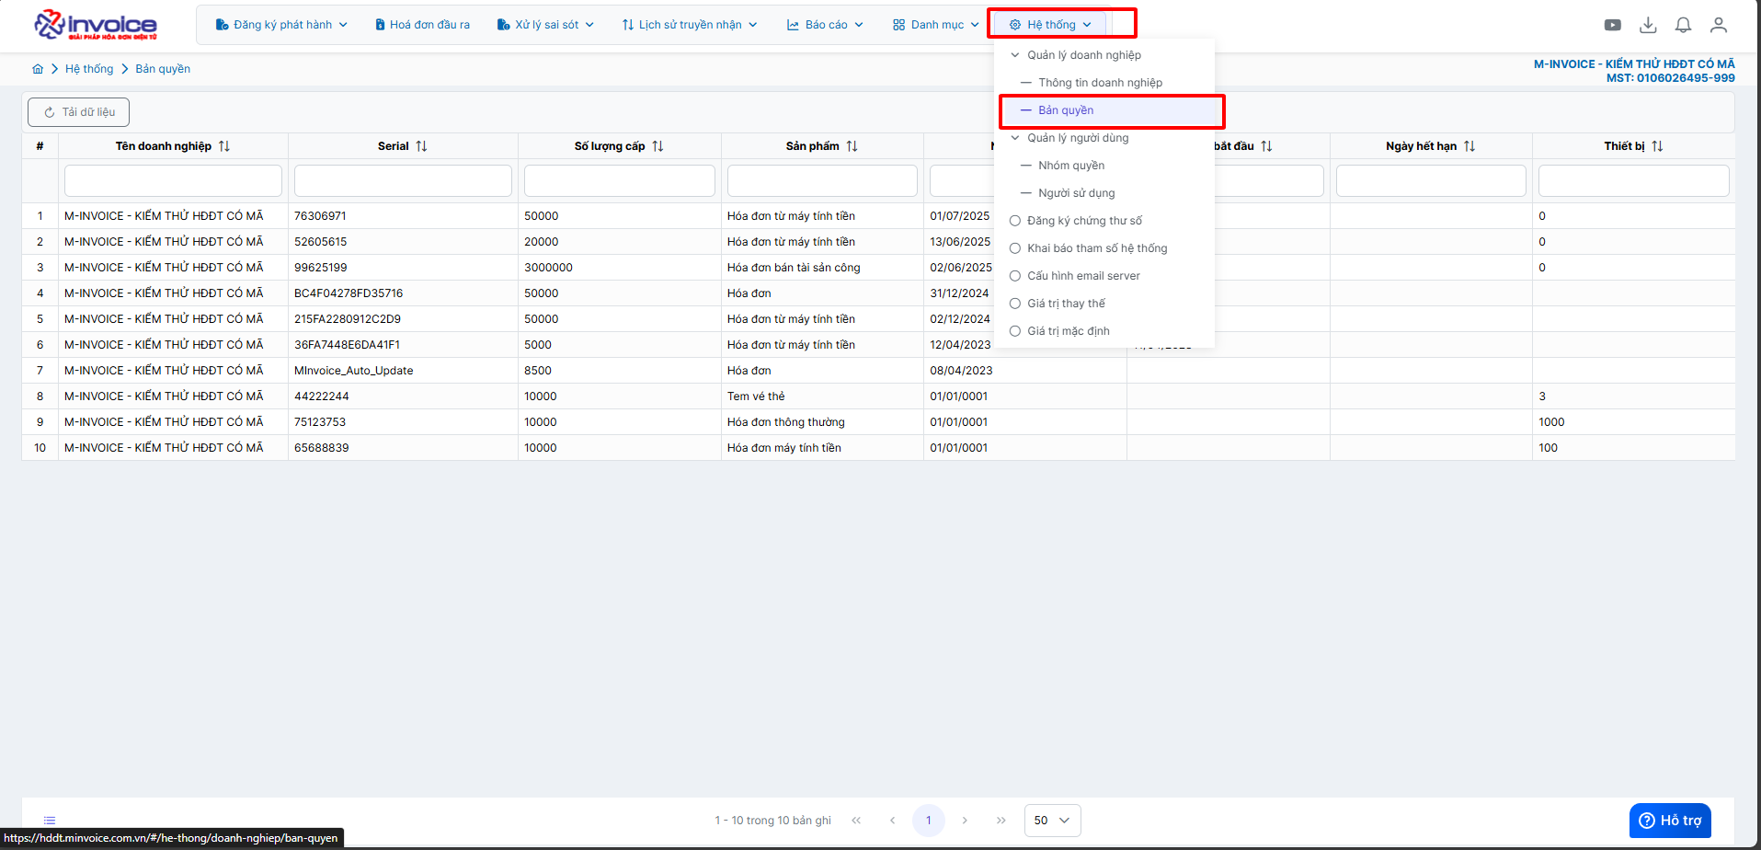This screenshot has height=850, width=1761.
Task: Click serial cell 65688839
Action: click(403, 448)
